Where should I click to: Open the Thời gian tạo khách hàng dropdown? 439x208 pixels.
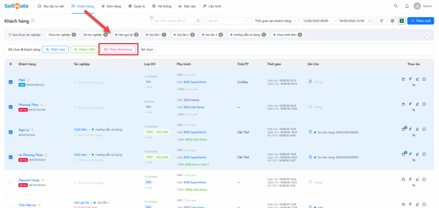(275, 21)
